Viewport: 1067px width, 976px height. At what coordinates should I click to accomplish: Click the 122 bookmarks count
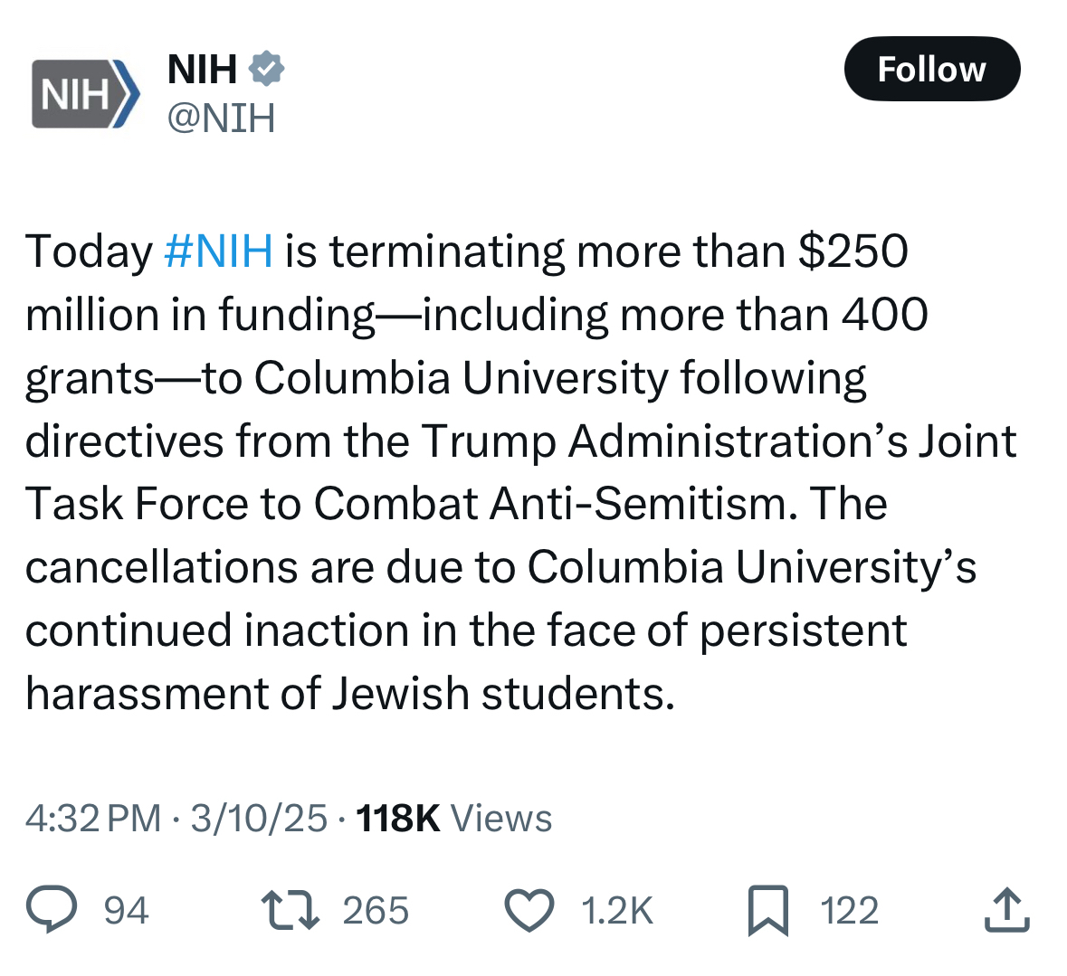tap(850, 910)
